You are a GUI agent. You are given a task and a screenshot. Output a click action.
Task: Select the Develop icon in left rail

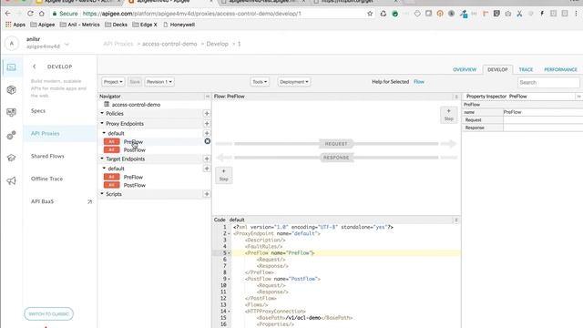[x=12, y=67]
